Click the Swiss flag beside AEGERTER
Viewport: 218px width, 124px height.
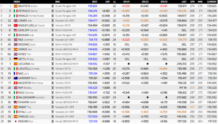pos(15,83)
